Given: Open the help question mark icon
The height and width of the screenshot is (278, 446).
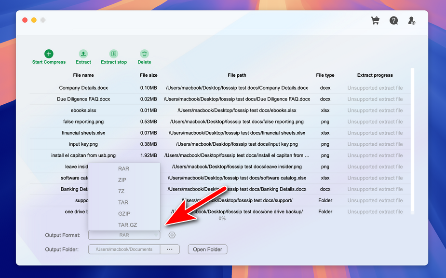Looking at the screenshot, I should pyautogui.click(x=394, y=21).
